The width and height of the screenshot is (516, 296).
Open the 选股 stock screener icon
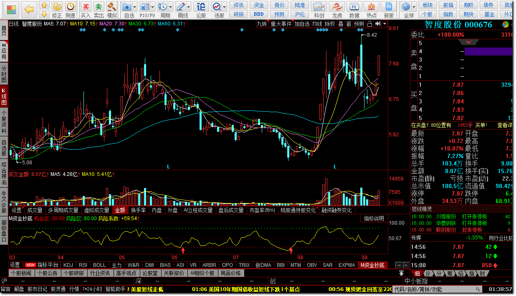pos(216,7)
